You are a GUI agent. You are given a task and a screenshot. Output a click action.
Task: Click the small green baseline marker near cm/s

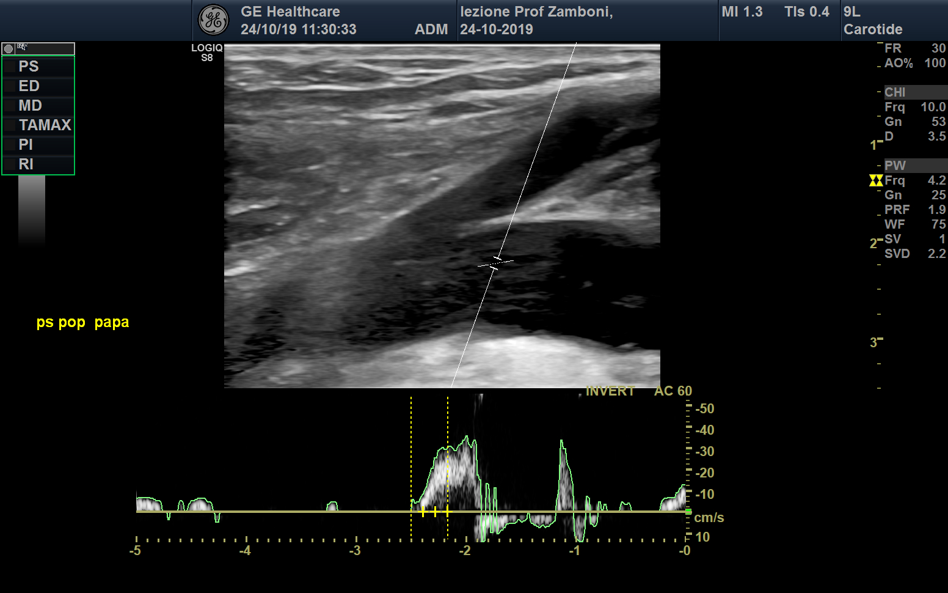[x=688, y=512]
